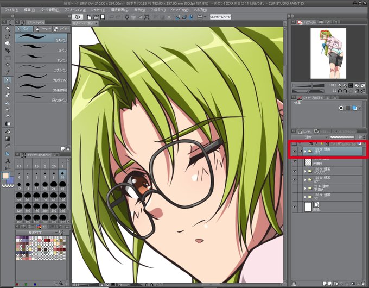Click the Save icon in command bar
Screen dimensions: 369x288
tap(103, 17)
